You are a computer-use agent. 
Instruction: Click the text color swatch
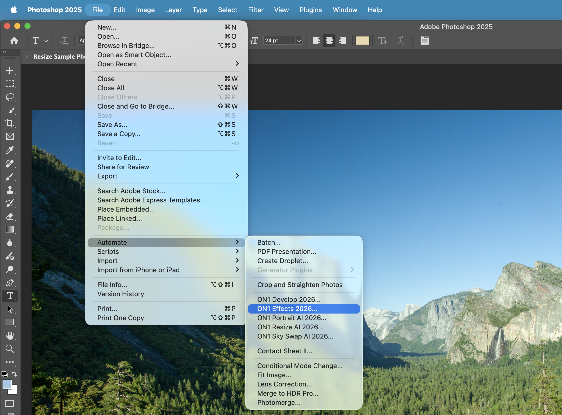(x=362, y=41)
